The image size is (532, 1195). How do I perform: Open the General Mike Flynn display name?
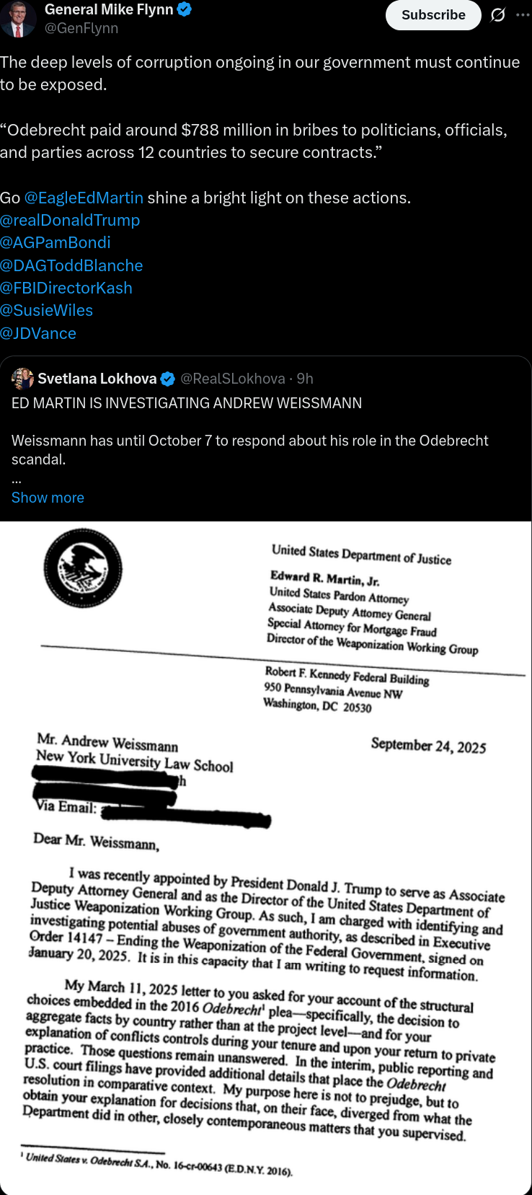point(109,9)
